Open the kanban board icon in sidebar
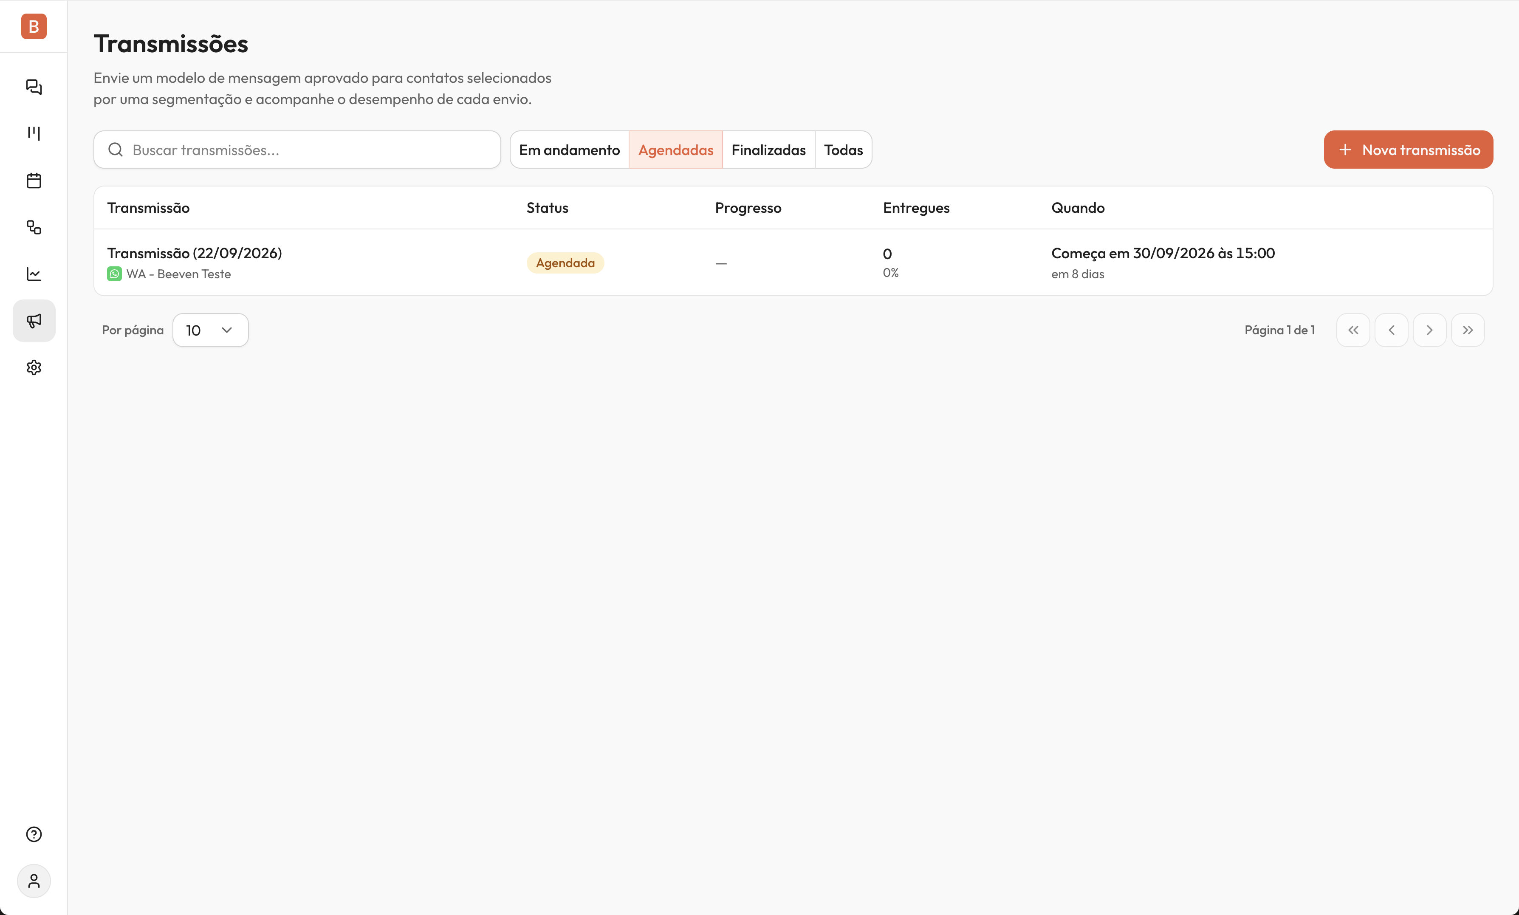1519x915 pixels. 34,133
